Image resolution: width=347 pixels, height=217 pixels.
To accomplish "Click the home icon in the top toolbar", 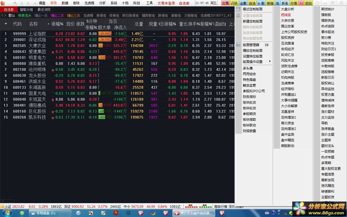I will click(x=15, y=3).
